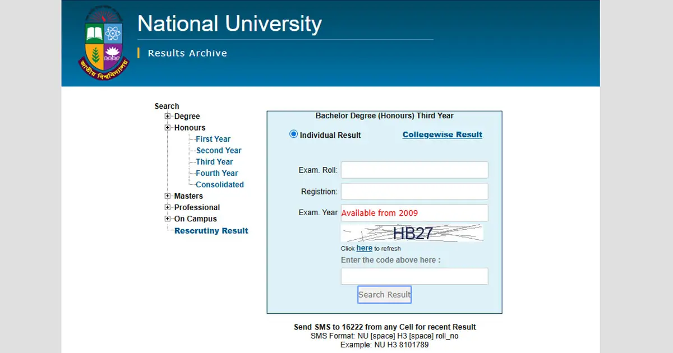Select the Degree category label
This screenshot has width=673, height=353.
click(x=187, y=117)
